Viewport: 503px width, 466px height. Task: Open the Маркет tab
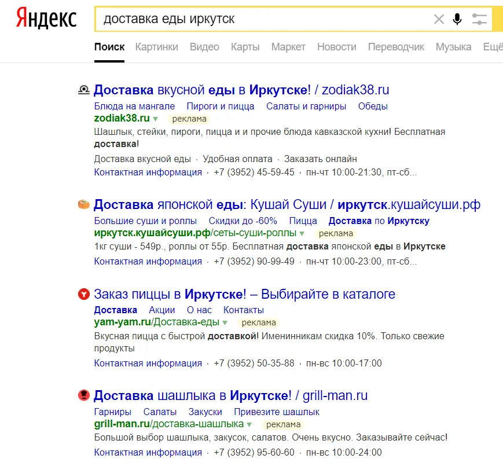tap(288, 47)
